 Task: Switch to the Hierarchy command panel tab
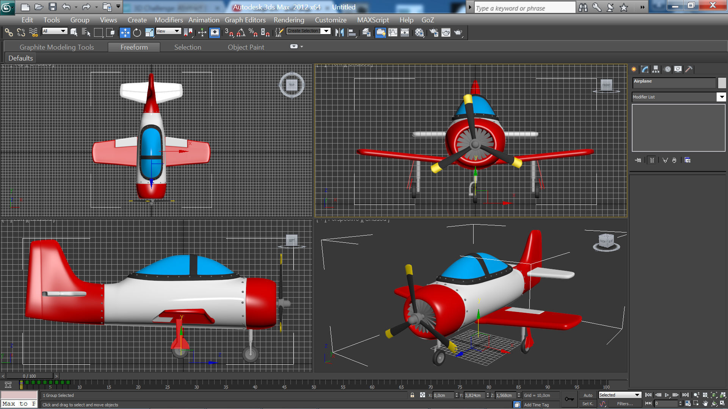656,69
